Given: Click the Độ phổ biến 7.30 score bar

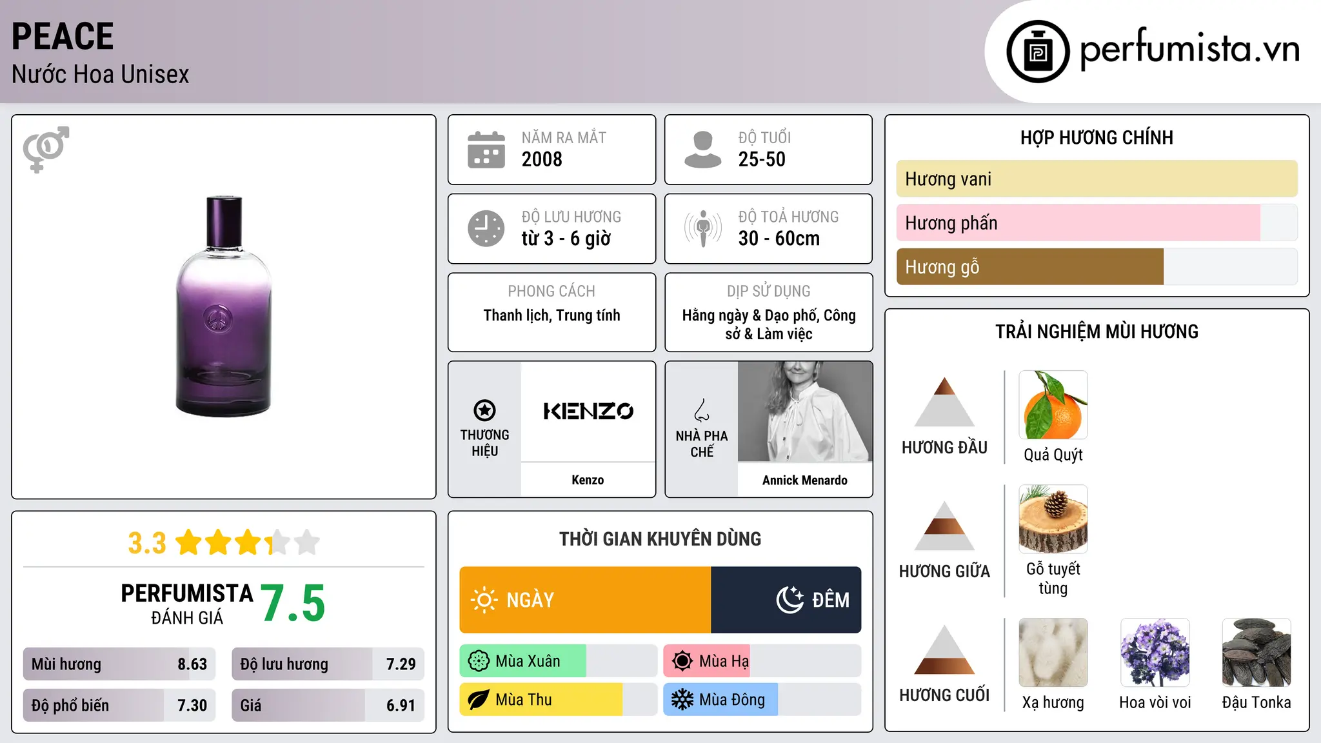Looking at the screenshot, I should (x=119, y=706).
